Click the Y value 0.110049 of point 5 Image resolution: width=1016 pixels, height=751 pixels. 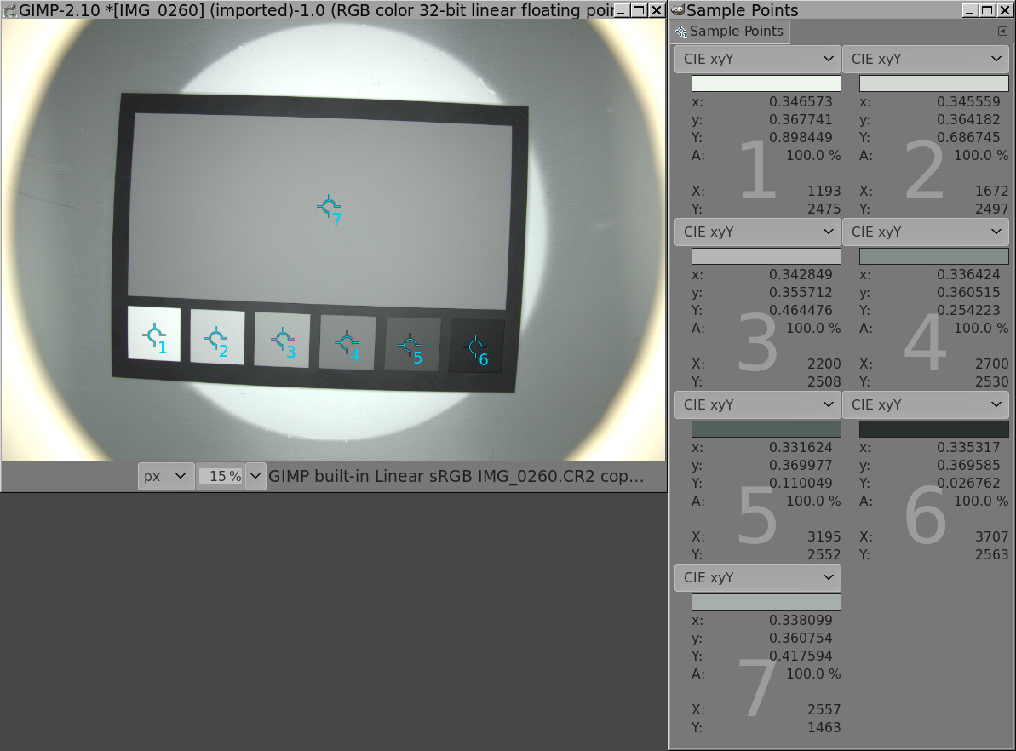click(x=801, y=484)
